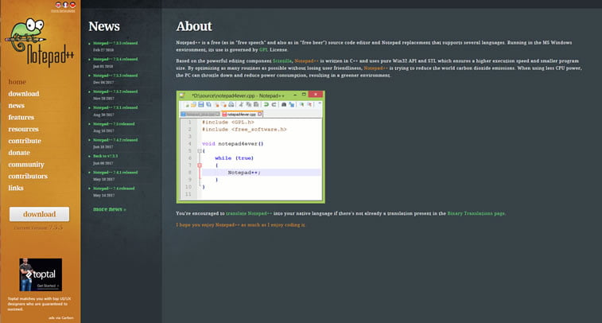Screen dimensions: 602x323
Task: Open news item Notepad++ 7.5.5 released
Action: pos(115,43)
